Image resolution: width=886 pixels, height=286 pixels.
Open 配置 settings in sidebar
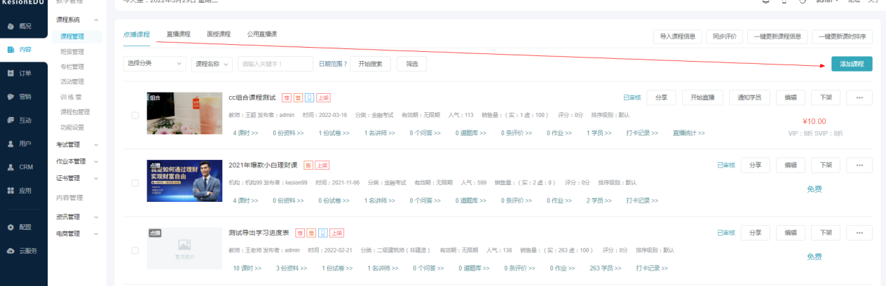[x=24, y=227]
